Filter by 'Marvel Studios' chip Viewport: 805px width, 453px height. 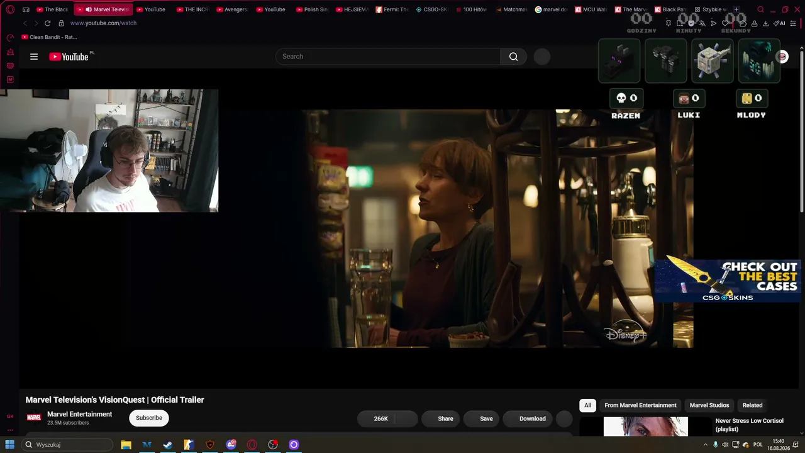(709, 405)
